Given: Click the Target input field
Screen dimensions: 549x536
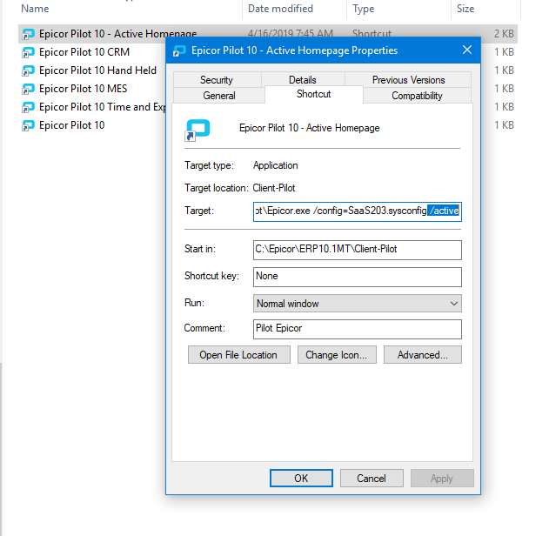Looking at the screenshot, I should pos(357,211).
